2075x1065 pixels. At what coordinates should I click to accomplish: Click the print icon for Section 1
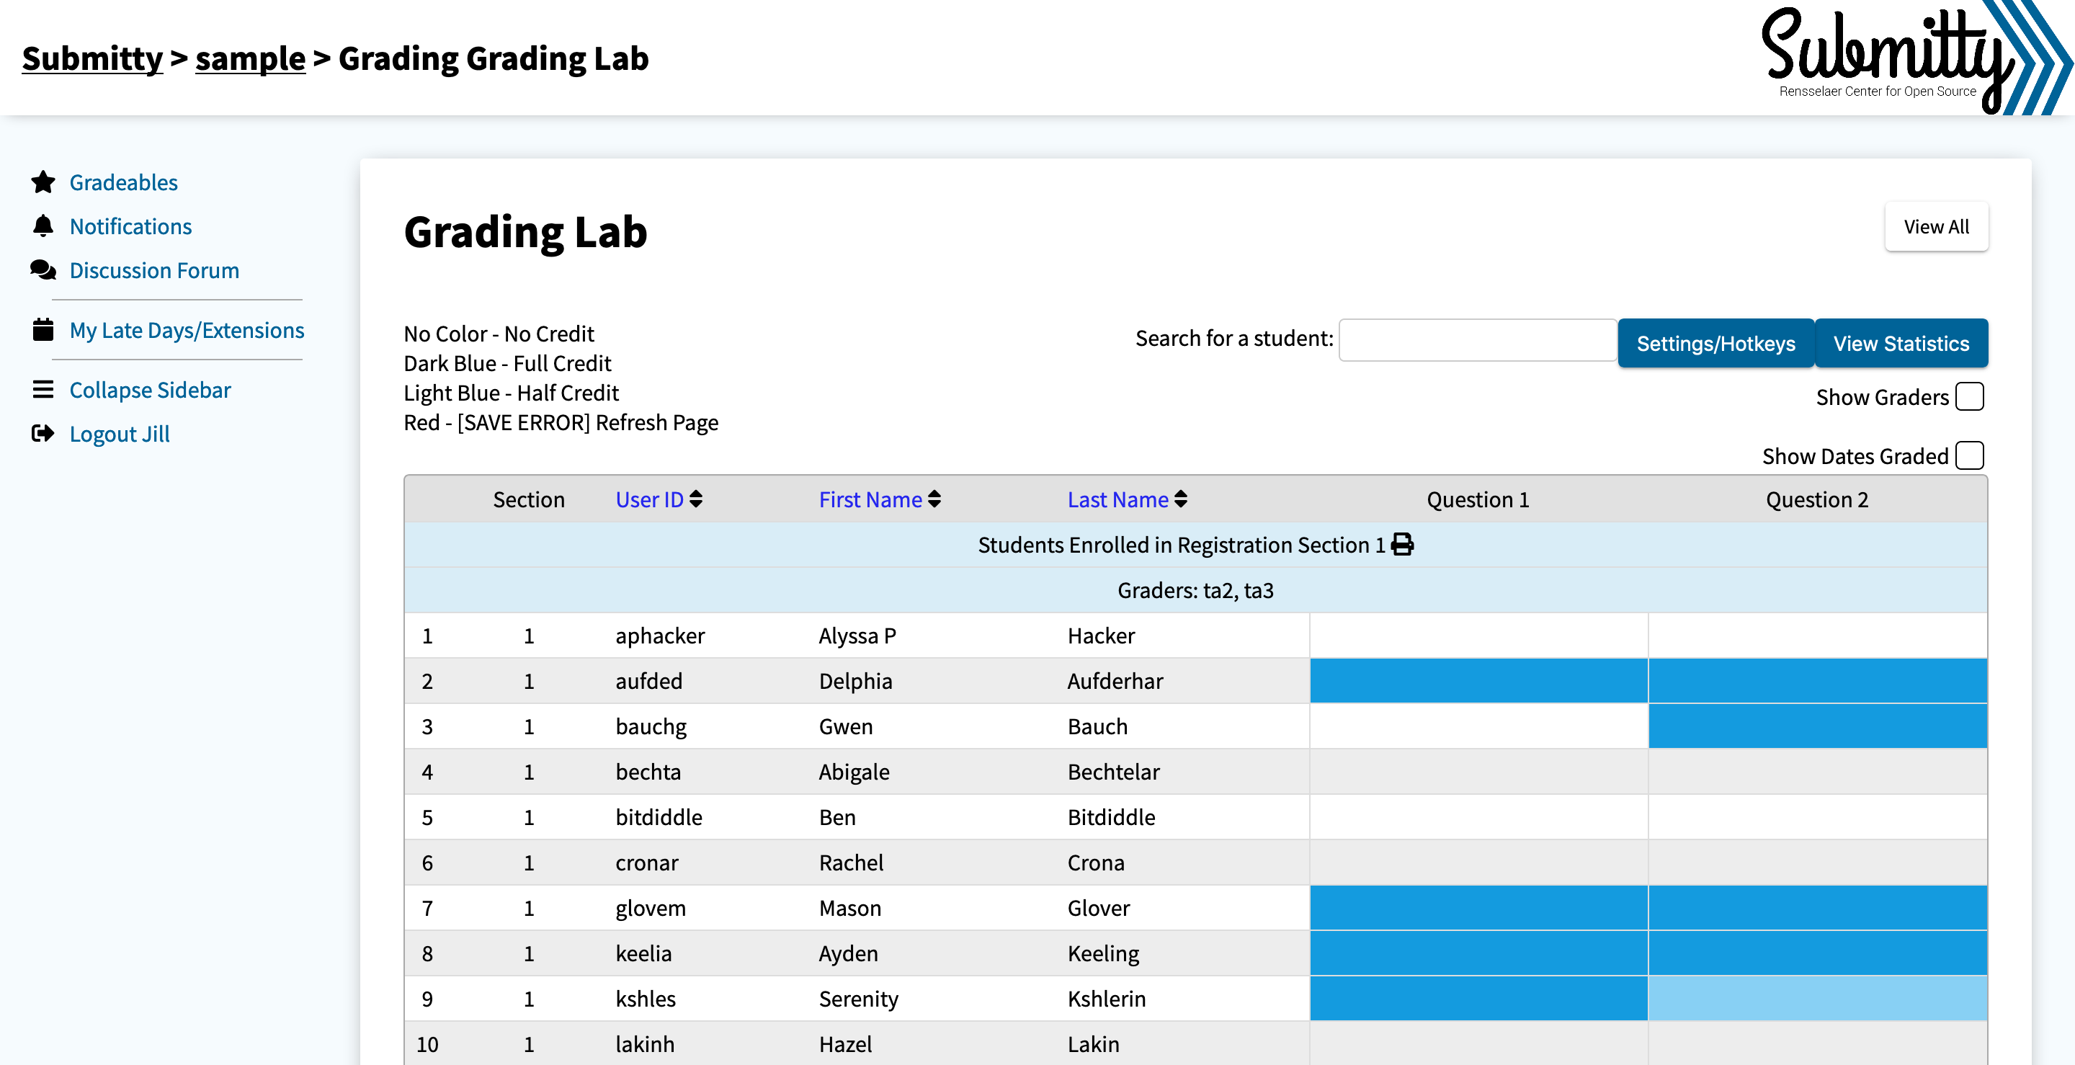tap(1402, 545)
